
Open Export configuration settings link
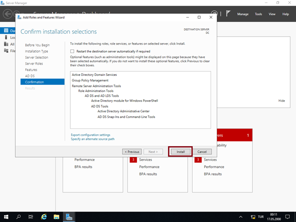coord(91,135)
